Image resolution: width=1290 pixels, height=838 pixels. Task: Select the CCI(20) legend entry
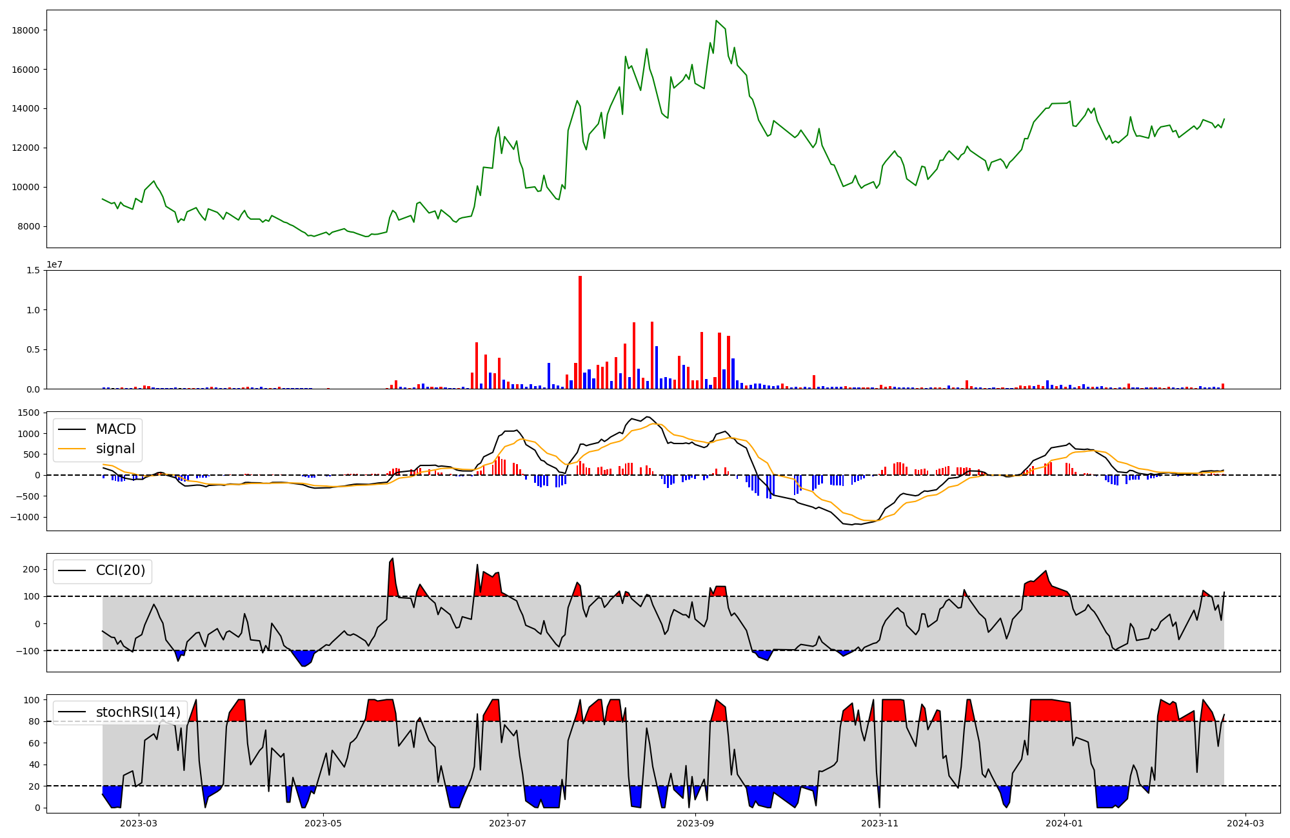coord(120,570)
